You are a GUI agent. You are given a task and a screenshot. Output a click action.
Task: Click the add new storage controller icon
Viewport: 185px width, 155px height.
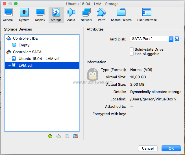pos(50,136)
